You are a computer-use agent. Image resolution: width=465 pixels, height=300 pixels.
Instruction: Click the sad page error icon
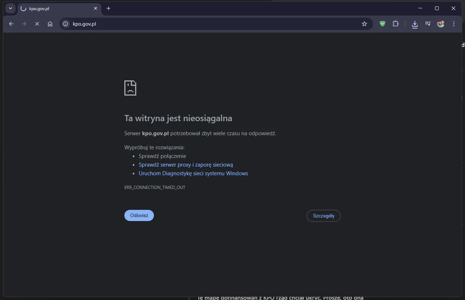130,88
